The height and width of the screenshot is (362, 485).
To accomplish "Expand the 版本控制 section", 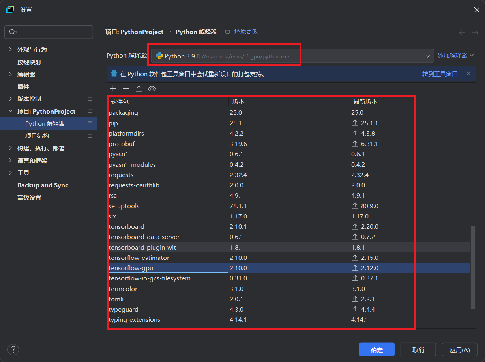I will coord(11,99).
